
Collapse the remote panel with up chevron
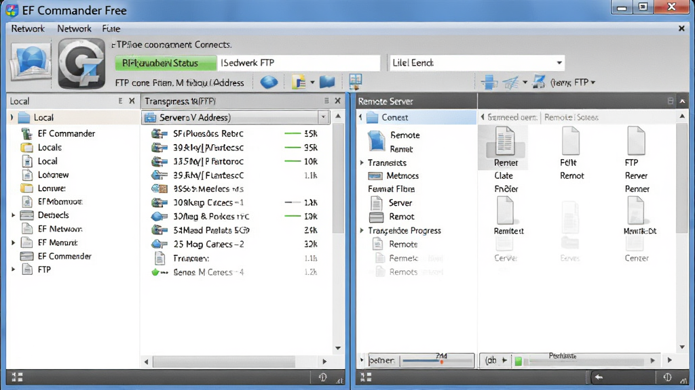click(682, 101)
